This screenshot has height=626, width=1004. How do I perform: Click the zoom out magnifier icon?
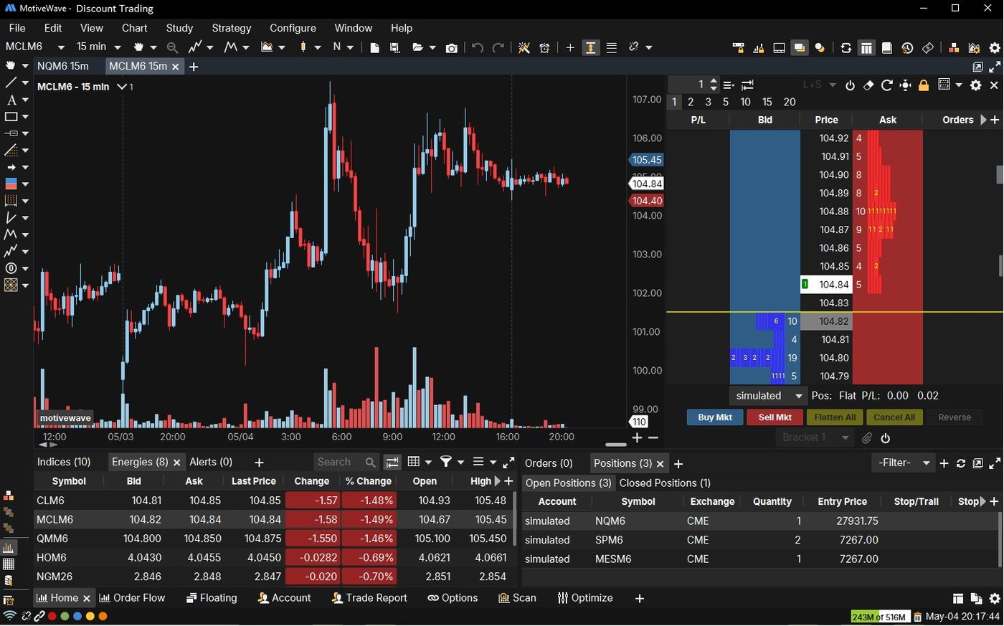click(172, 47)
